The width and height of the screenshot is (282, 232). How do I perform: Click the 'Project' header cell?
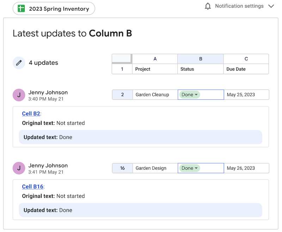coord(155,69)
